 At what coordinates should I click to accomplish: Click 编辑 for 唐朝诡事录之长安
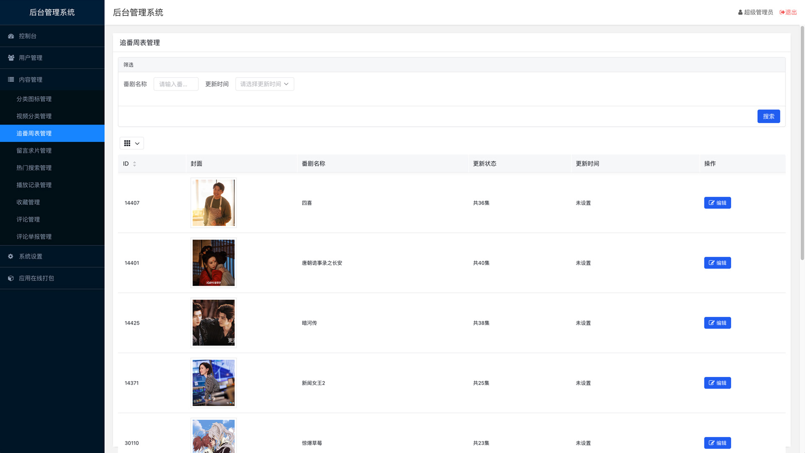[717, 263]
